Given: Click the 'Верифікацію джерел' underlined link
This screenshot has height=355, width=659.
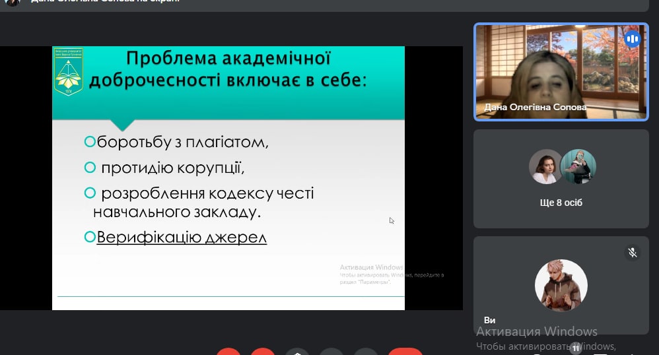Looking at the screenshot, I should pos(182,238).
